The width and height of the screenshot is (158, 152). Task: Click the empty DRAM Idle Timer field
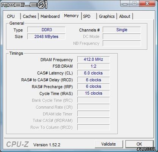click(x=94, y=114)
